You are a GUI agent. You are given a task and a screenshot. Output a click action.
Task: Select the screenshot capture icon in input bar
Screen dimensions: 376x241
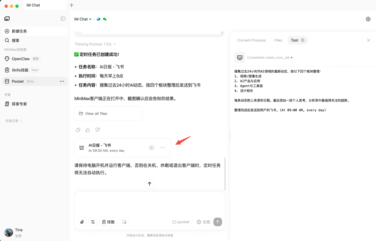[x=124, y=222]
